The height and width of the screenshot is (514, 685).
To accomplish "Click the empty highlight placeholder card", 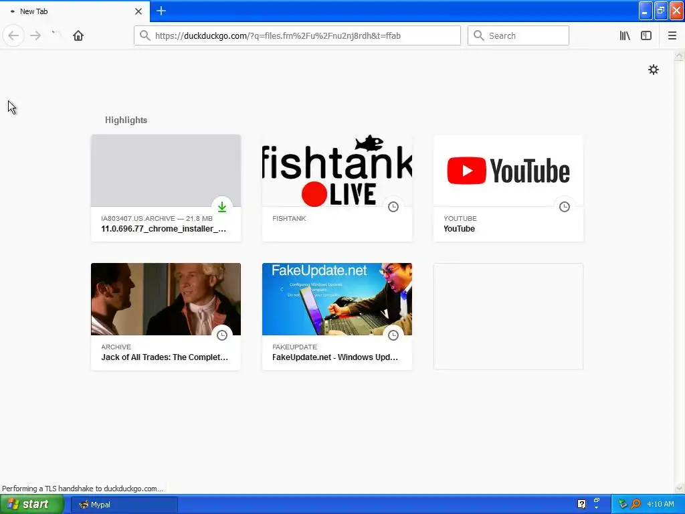I will pyautogui.click(x=508, y=317).
